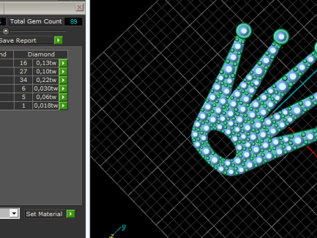The width and height of the screenshot is (317, 238).
Task: Select the quantity cell showing 1
Action: [23, 106]
